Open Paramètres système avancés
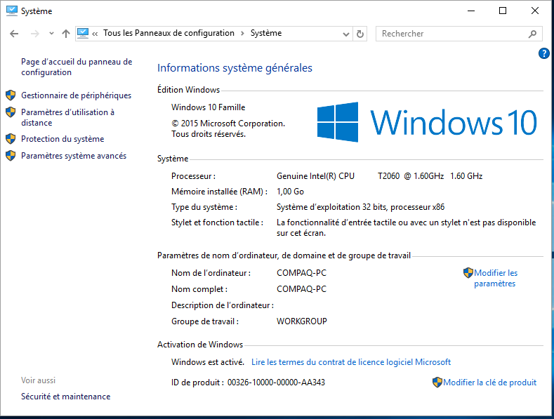The width and height of the screenshot is (554, 419). coord(74,156)
